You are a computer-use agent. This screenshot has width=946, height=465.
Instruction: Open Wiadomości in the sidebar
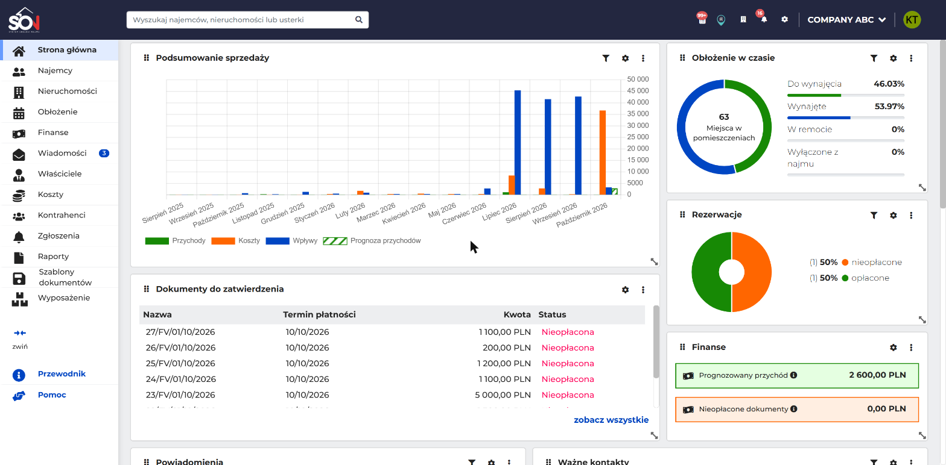[x=59, y=153]
